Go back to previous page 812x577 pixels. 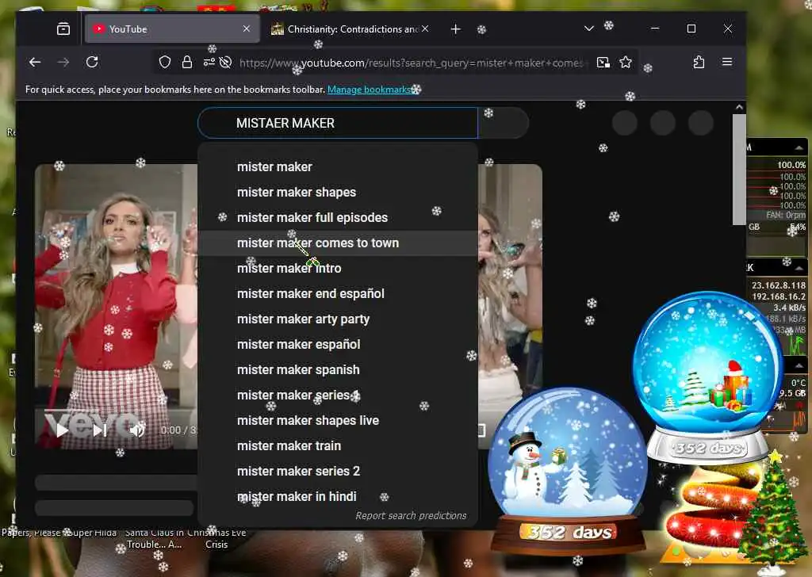point(35,62)
